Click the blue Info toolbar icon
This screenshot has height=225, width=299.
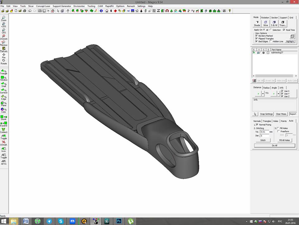101,11
